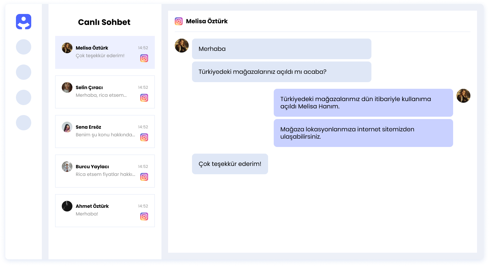Screen dimensions: 489x266
Task: Click the Instagram icon on Burcu Yaylacı's conversation
Action: [x=144, y=177]
